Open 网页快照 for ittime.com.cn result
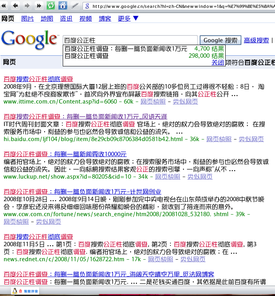The image size is (275, 296). click(x=153, y=102)
